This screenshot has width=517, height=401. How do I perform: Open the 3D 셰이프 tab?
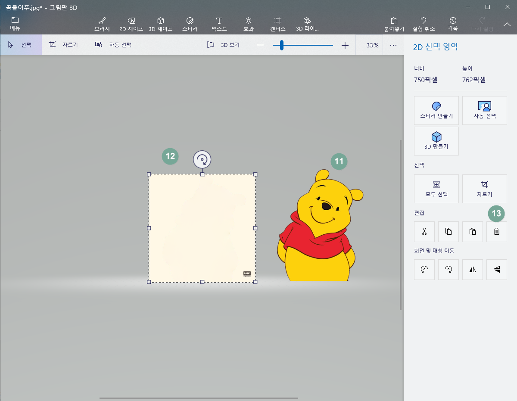(160, 25)
